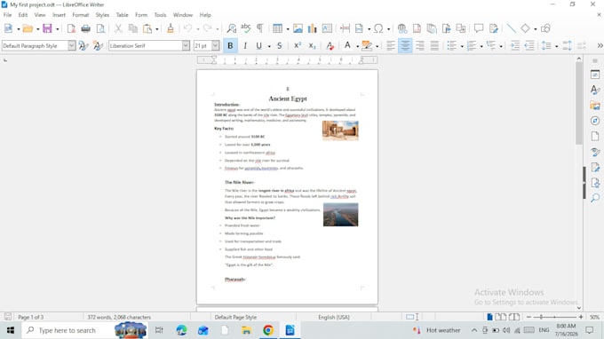Open the Styles menu
The image size is (604, 339).
point(102,15)
